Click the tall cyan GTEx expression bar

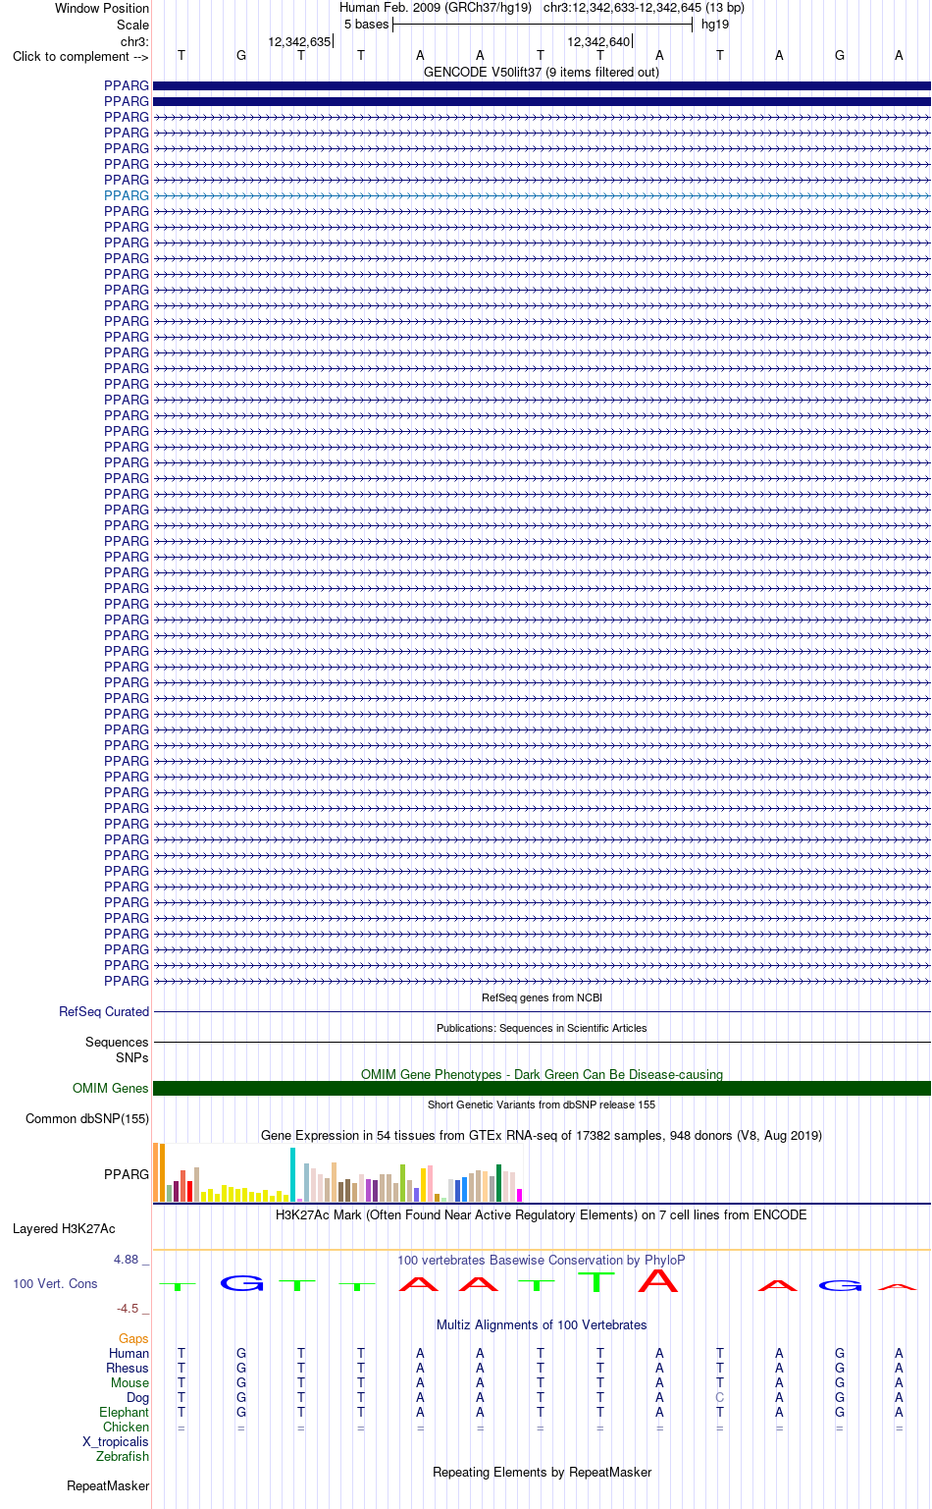point(292,1174)
